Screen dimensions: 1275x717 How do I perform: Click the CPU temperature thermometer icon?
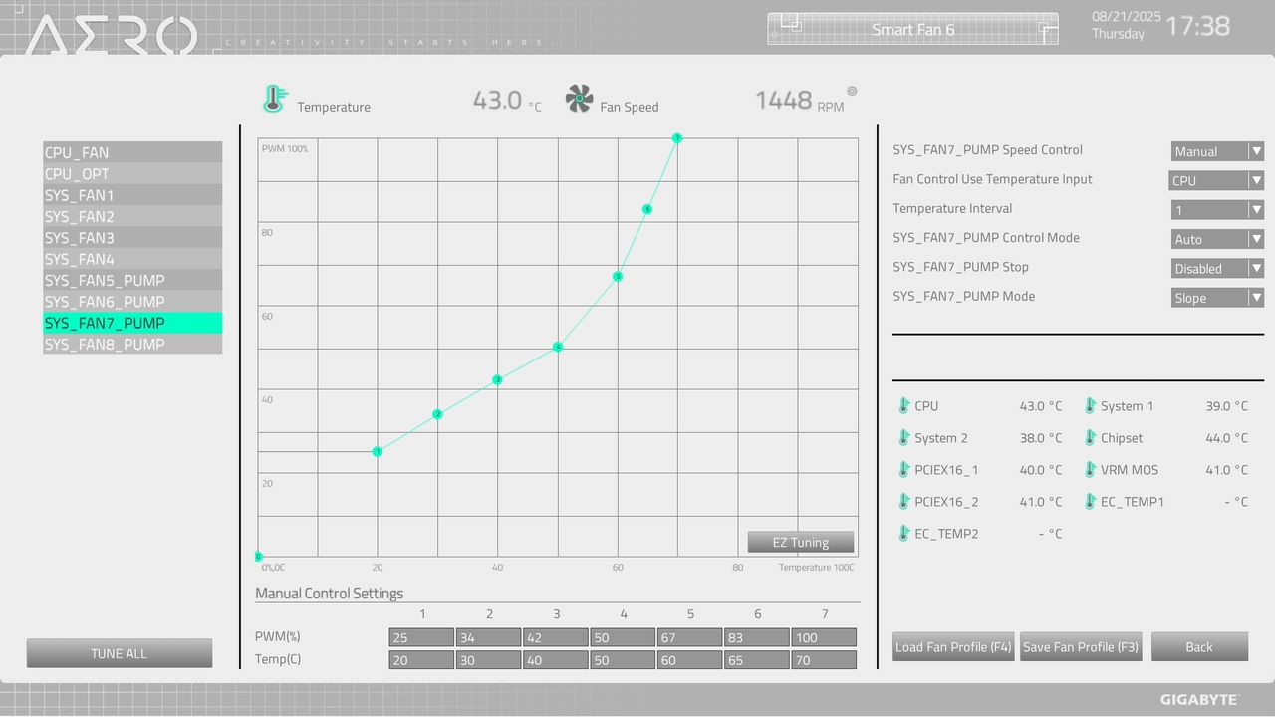904,406
